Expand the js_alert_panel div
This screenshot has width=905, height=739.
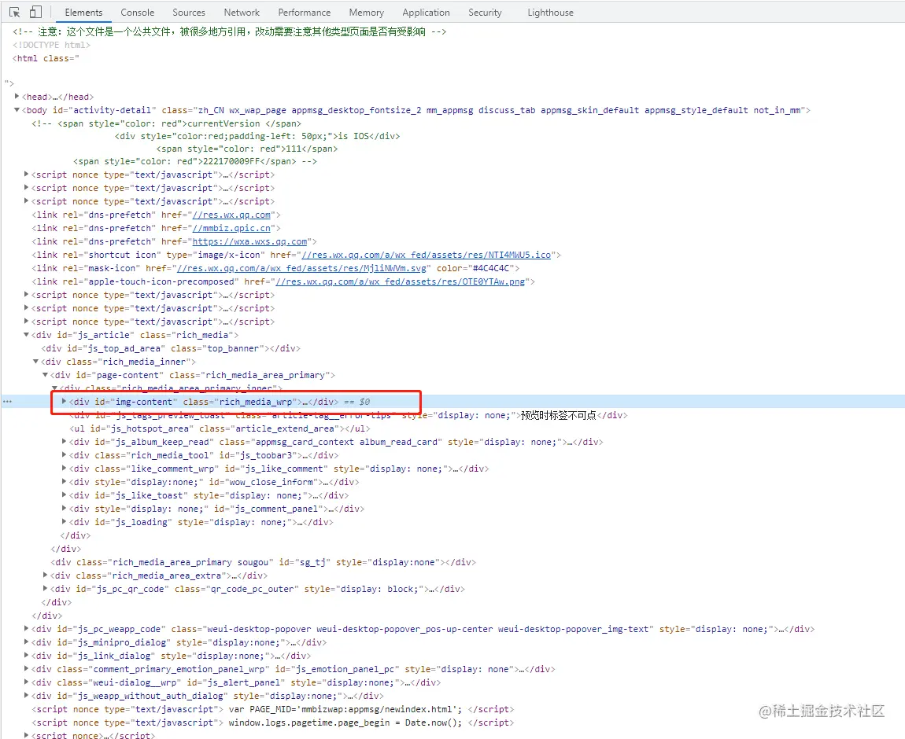pyautogui.click(x=26, y=682)
